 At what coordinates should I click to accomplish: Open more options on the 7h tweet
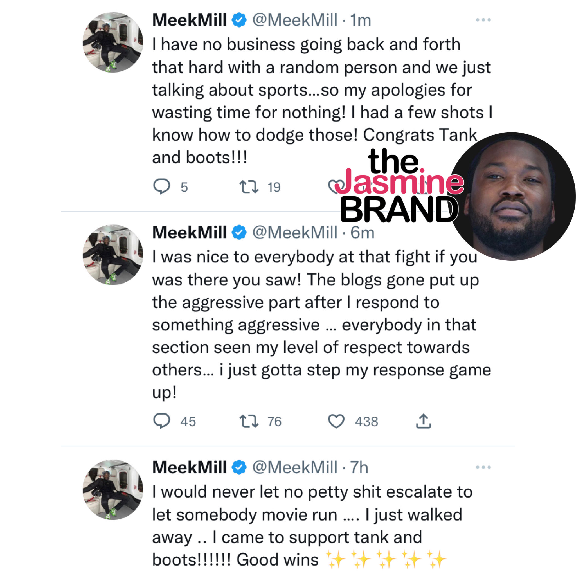(483, 467)
